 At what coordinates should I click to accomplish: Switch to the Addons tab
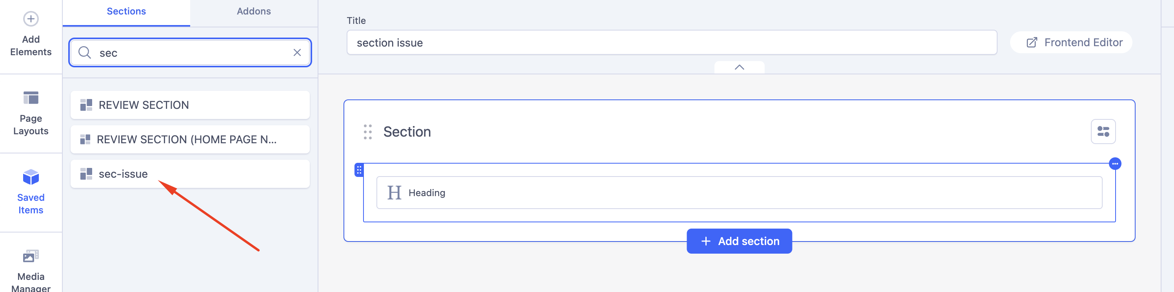pos(253,11)
